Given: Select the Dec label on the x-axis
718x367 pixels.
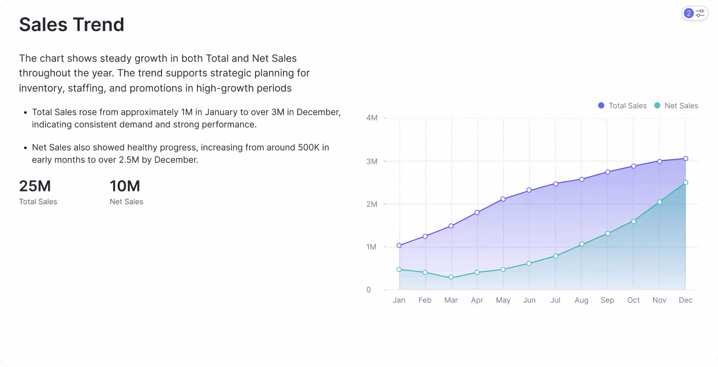Looking at the screenshot, I should pyautogui.click(x=685, y=300).
